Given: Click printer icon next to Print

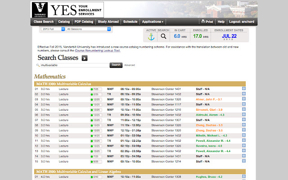Looking at the screenshot, I should coord(203,21).
